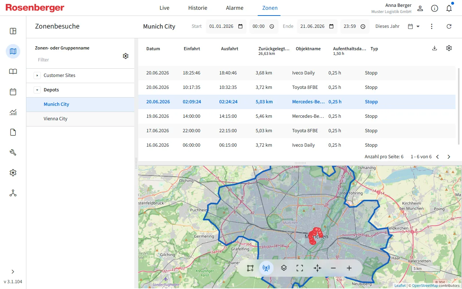Open the three-dot more options menu

click(x=432, y=26)
